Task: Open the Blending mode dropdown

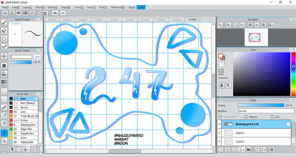Action: tap(266, 111)
